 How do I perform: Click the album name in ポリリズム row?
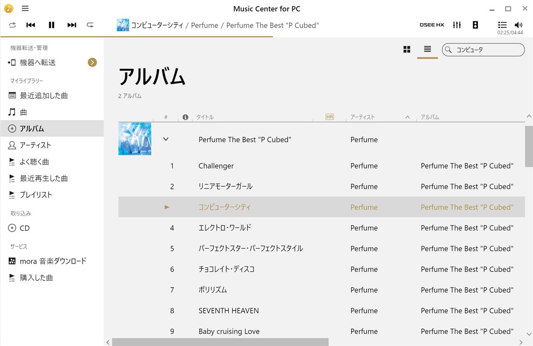[x=467, y=290]
